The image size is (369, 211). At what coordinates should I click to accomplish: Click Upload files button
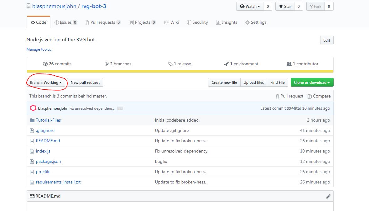click(x=254, y=83)
